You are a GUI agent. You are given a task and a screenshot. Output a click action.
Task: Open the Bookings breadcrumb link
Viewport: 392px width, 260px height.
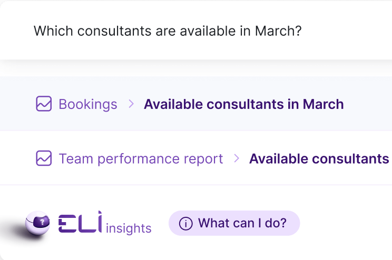pyautogui.click(x=88, y=104)
